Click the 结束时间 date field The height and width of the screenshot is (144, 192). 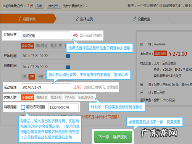coord(46,67)
